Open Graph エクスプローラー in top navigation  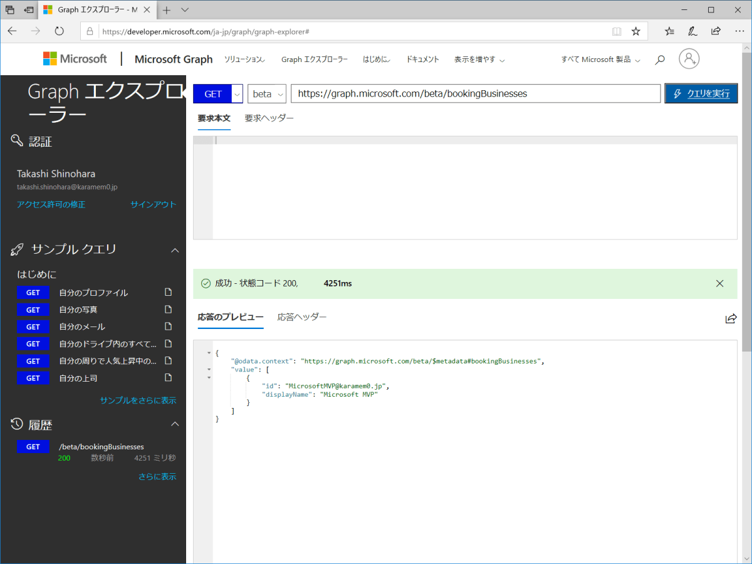pos(315,60)
